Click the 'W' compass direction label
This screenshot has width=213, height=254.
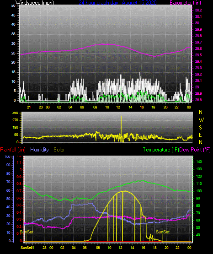[201, 120]
